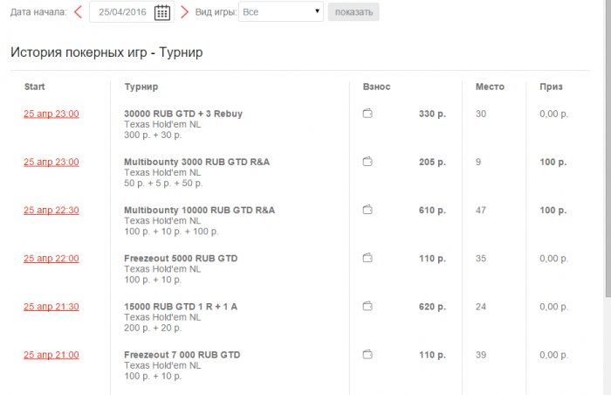
Task: Click wallet icon for Multibounty 3000 row
Action: [x=367, y=162]
